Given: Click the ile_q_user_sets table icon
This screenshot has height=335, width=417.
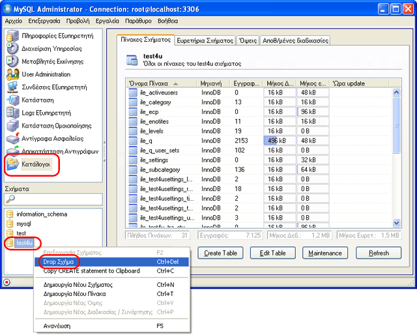Looking at the screenshot, I should coord(133,151).
